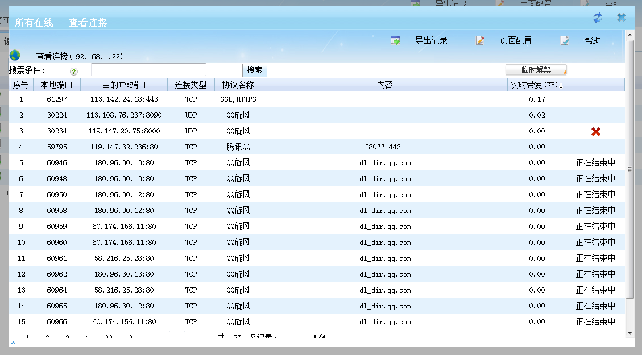The width and height of the screenshot is (642, 355).
Task: Click the refresh icon in title bar
Action: point(597,18)
